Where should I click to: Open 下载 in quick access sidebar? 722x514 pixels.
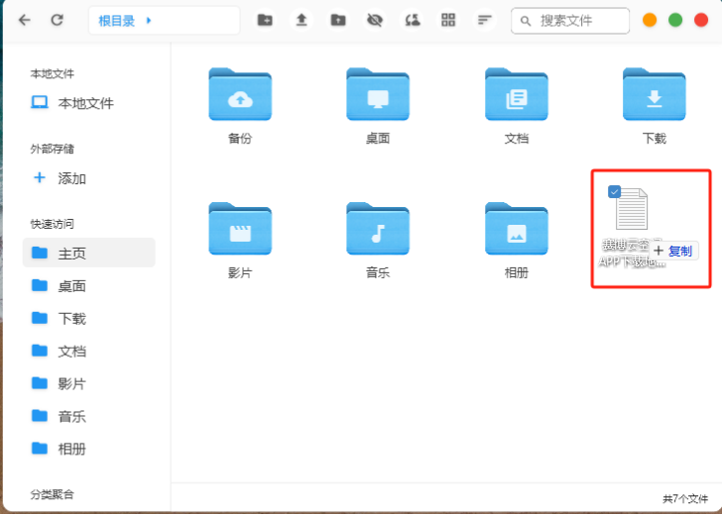coord(71,318)
